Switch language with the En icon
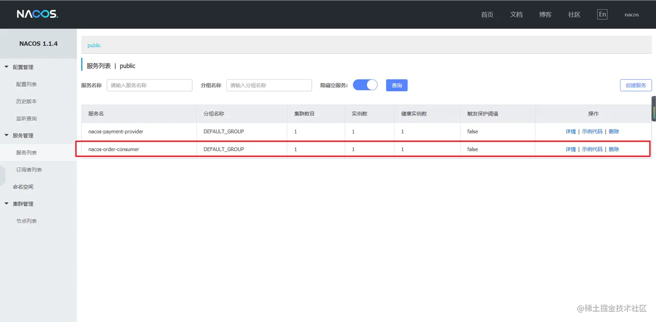The width and height of the screenshot is (656, 322). click(602, 14)
